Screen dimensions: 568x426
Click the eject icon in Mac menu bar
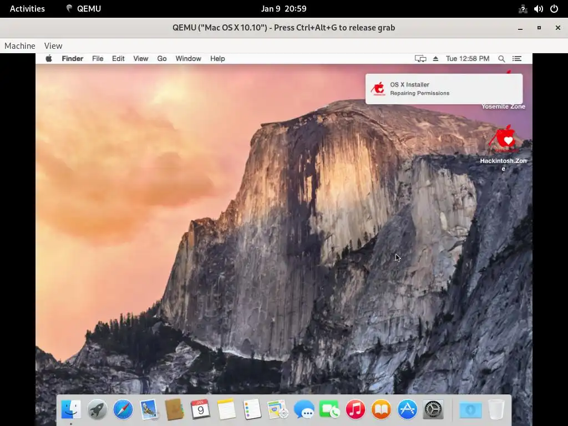[x=435, y=59]
